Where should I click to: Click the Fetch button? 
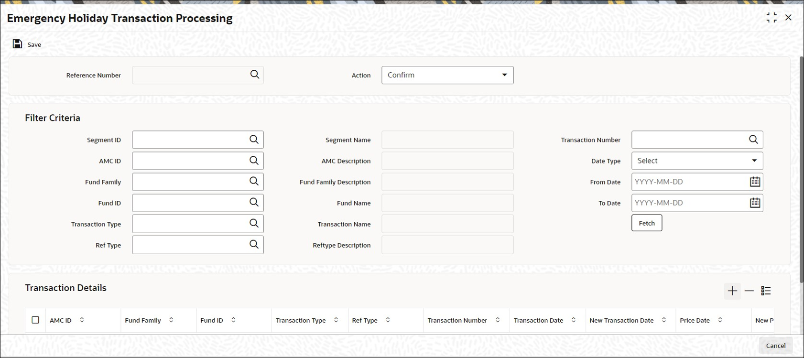(647, 223)
